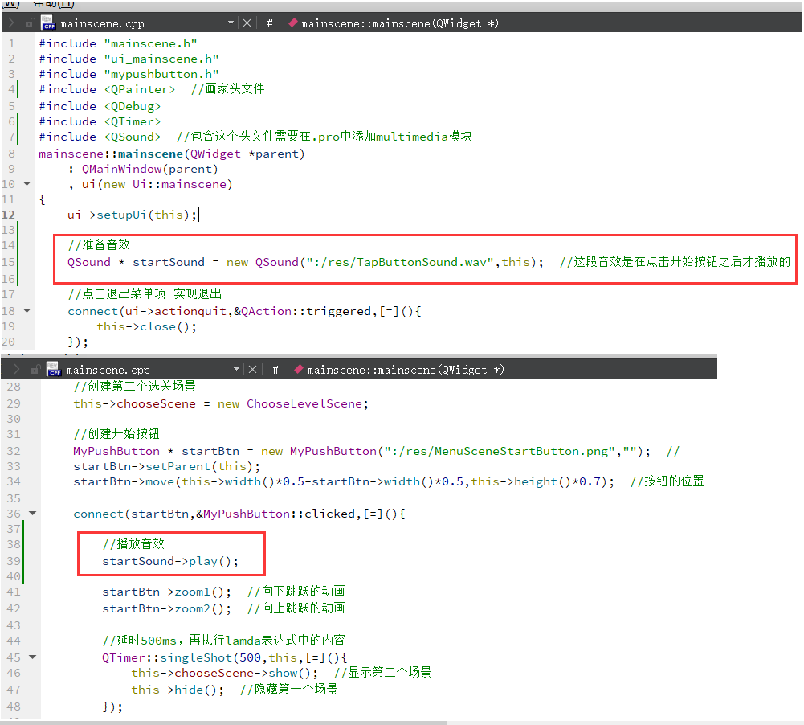Click the ': QMainWindow(parent)' initializer line

tap(143, 170)
